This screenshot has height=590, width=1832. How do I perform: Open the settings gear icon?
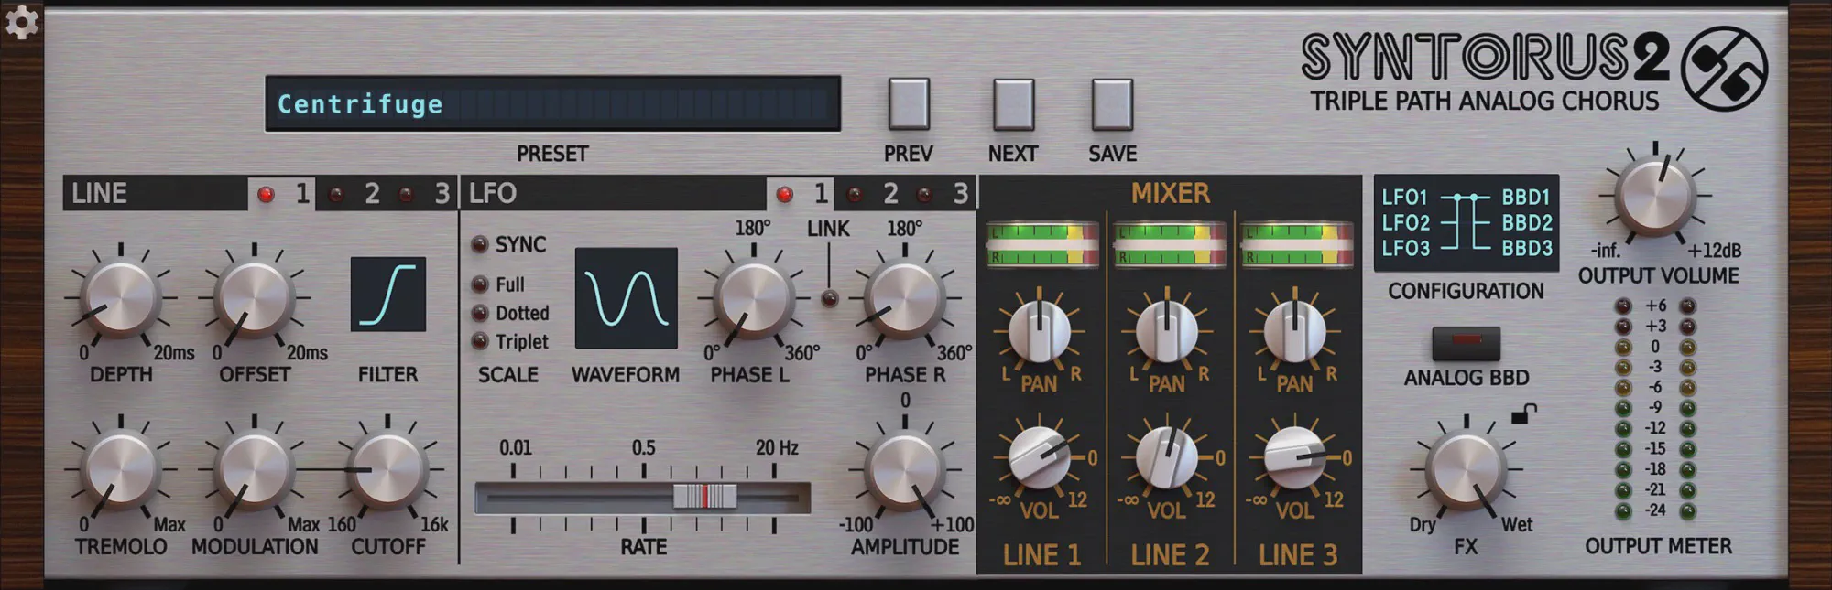coord(21,22)
